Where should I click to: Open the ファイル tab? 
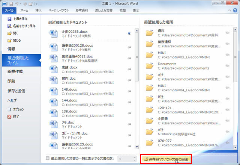9,11
